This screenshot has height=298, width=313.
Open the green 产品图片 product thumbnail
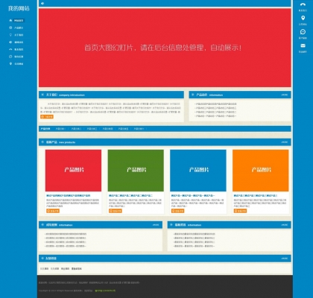136,171
